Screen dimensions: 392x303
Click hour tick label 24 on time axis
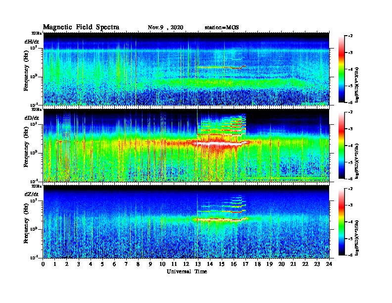point(329,264)
